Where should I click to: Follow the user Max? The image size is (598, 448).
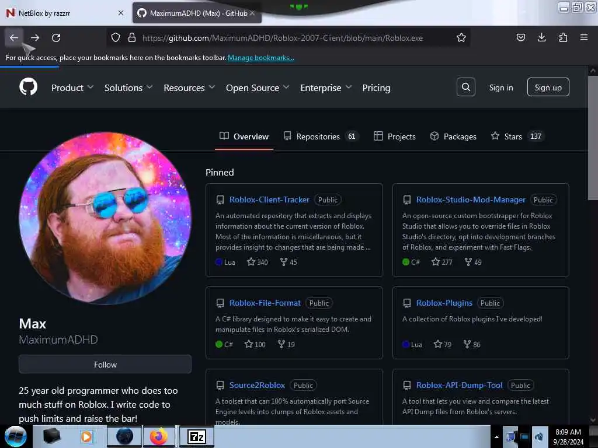click(x=105, y=365)
